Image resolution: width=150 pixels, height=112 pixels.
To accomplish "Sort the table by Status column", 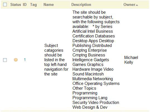I will (16, 4).
